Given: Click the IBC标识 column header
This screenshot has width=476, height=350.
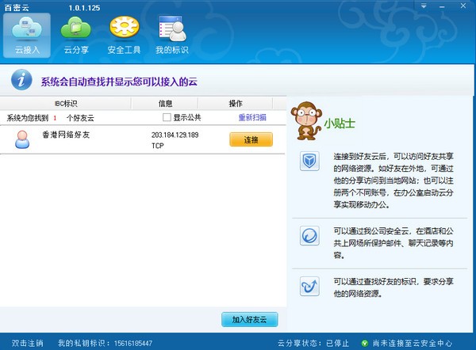Looking at the screenshot, I should coord(66,104).
